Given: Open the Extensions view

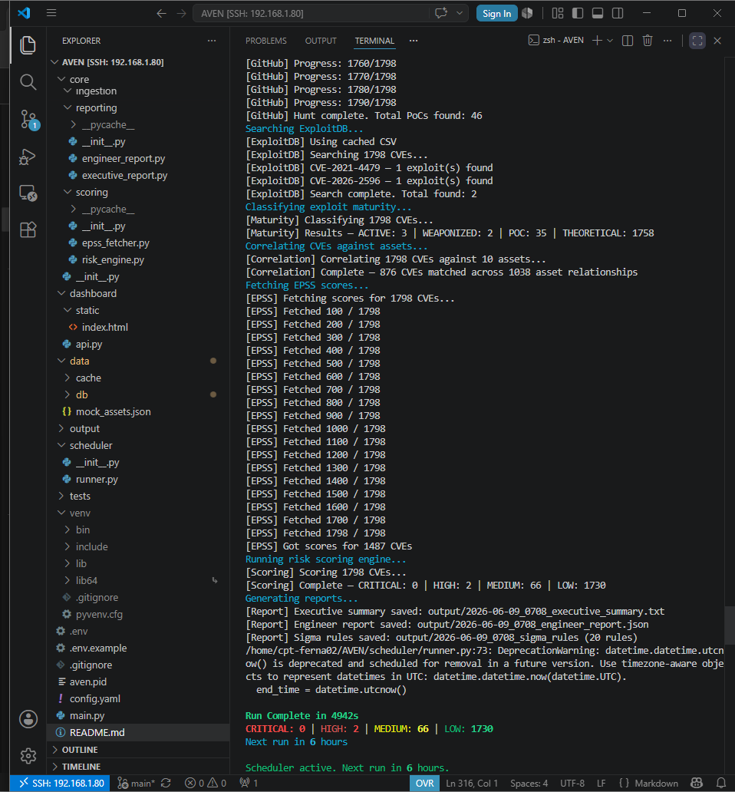Looking at the screenshot, I should (x=28, y=229).
